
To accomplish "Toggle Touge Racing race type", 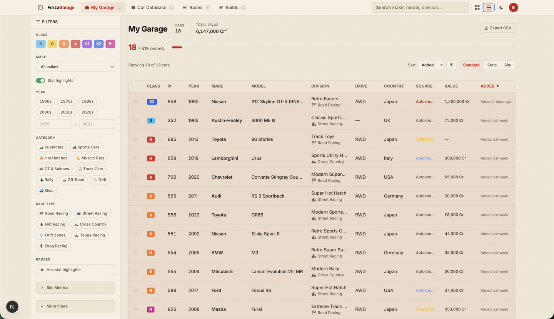I will pyautogui.click(x=90, y=235).
